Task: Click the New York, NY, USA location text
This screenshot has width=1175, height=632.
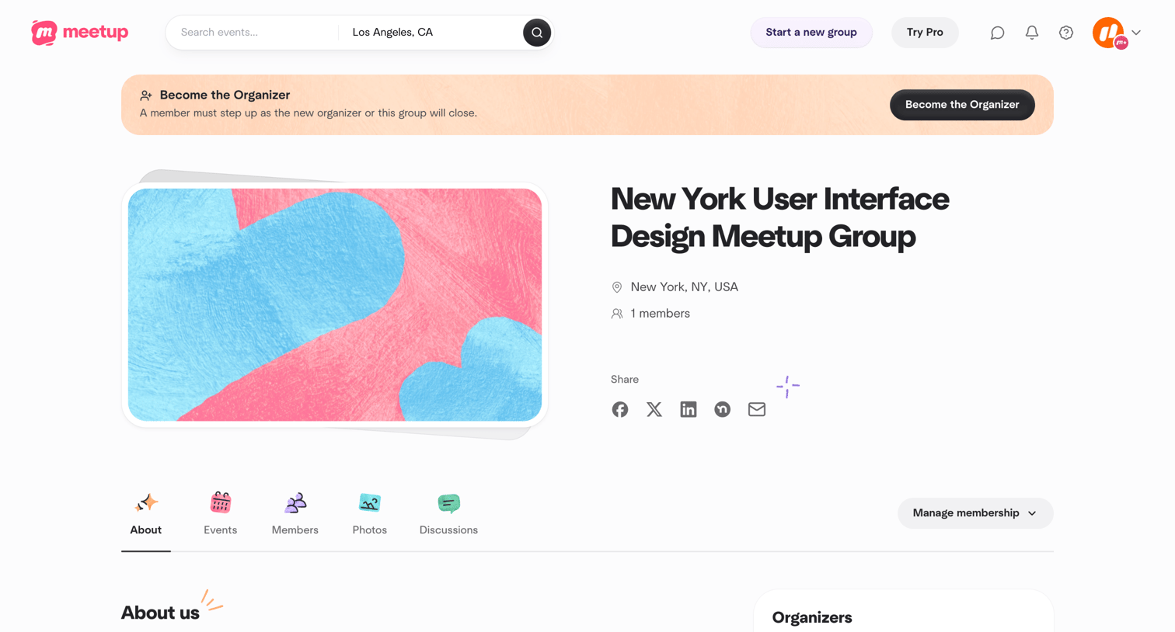Action: [x=685, y=287]
